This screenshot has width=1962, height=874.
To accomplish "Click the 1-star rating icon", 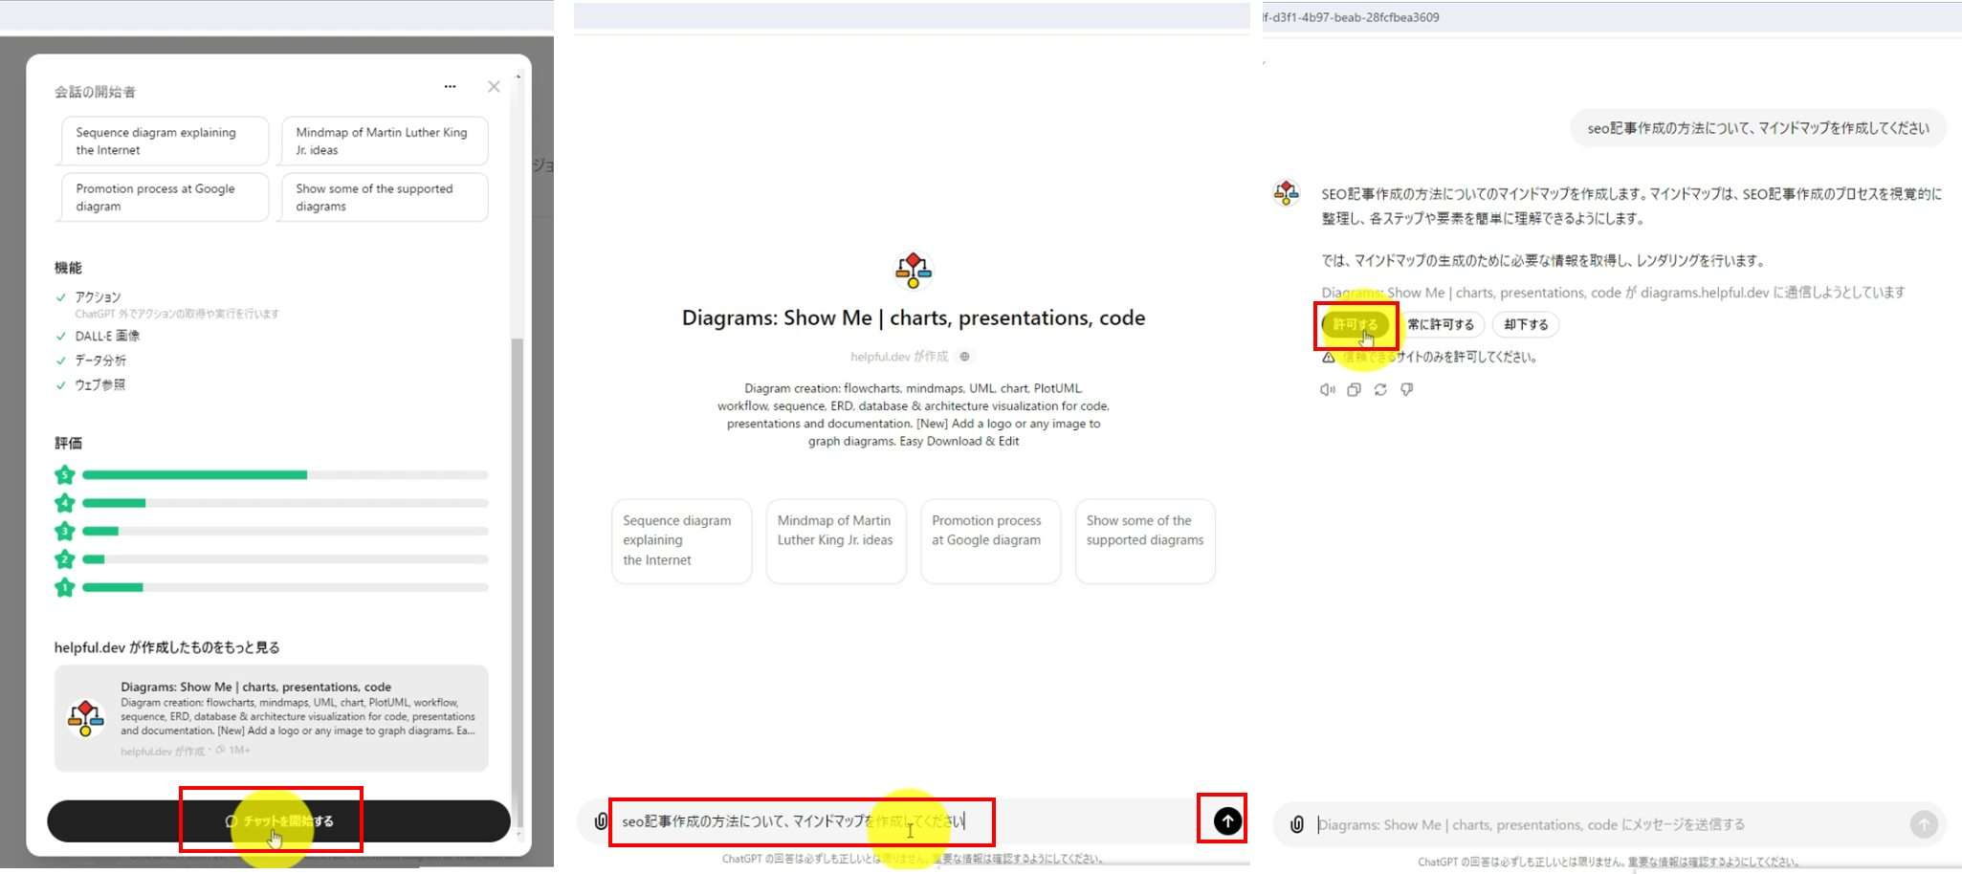I will click(x=65, y=587).
